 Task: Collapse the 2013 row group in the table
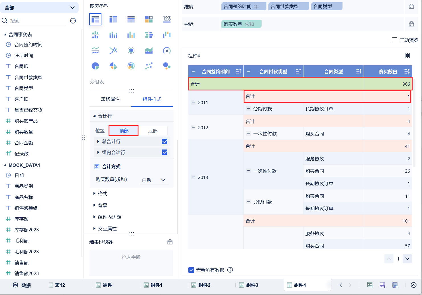tap(193, 177)
